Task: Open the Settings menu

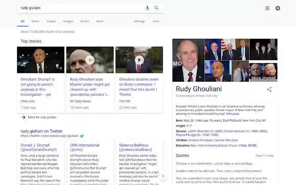Action: (x=139, y=21)
